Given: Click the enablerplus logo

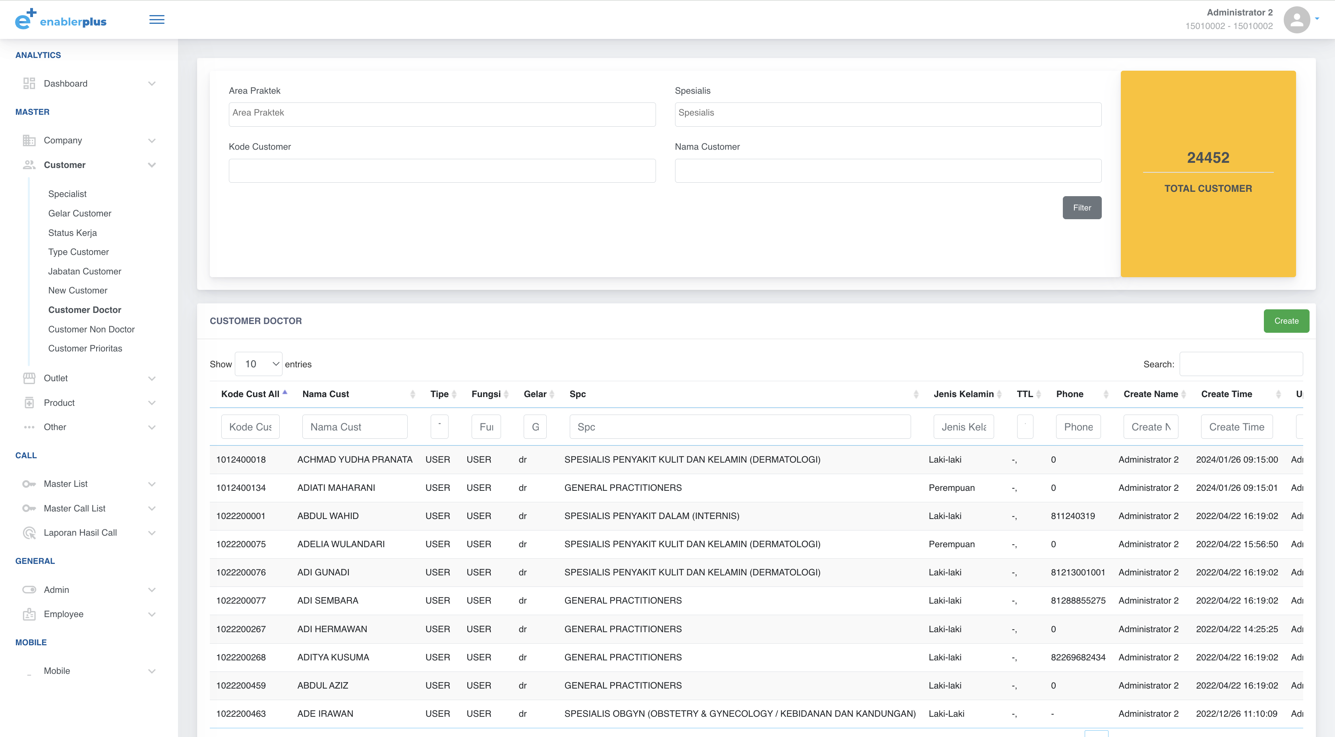Looking at the screenshot, I should coord(61,19).
